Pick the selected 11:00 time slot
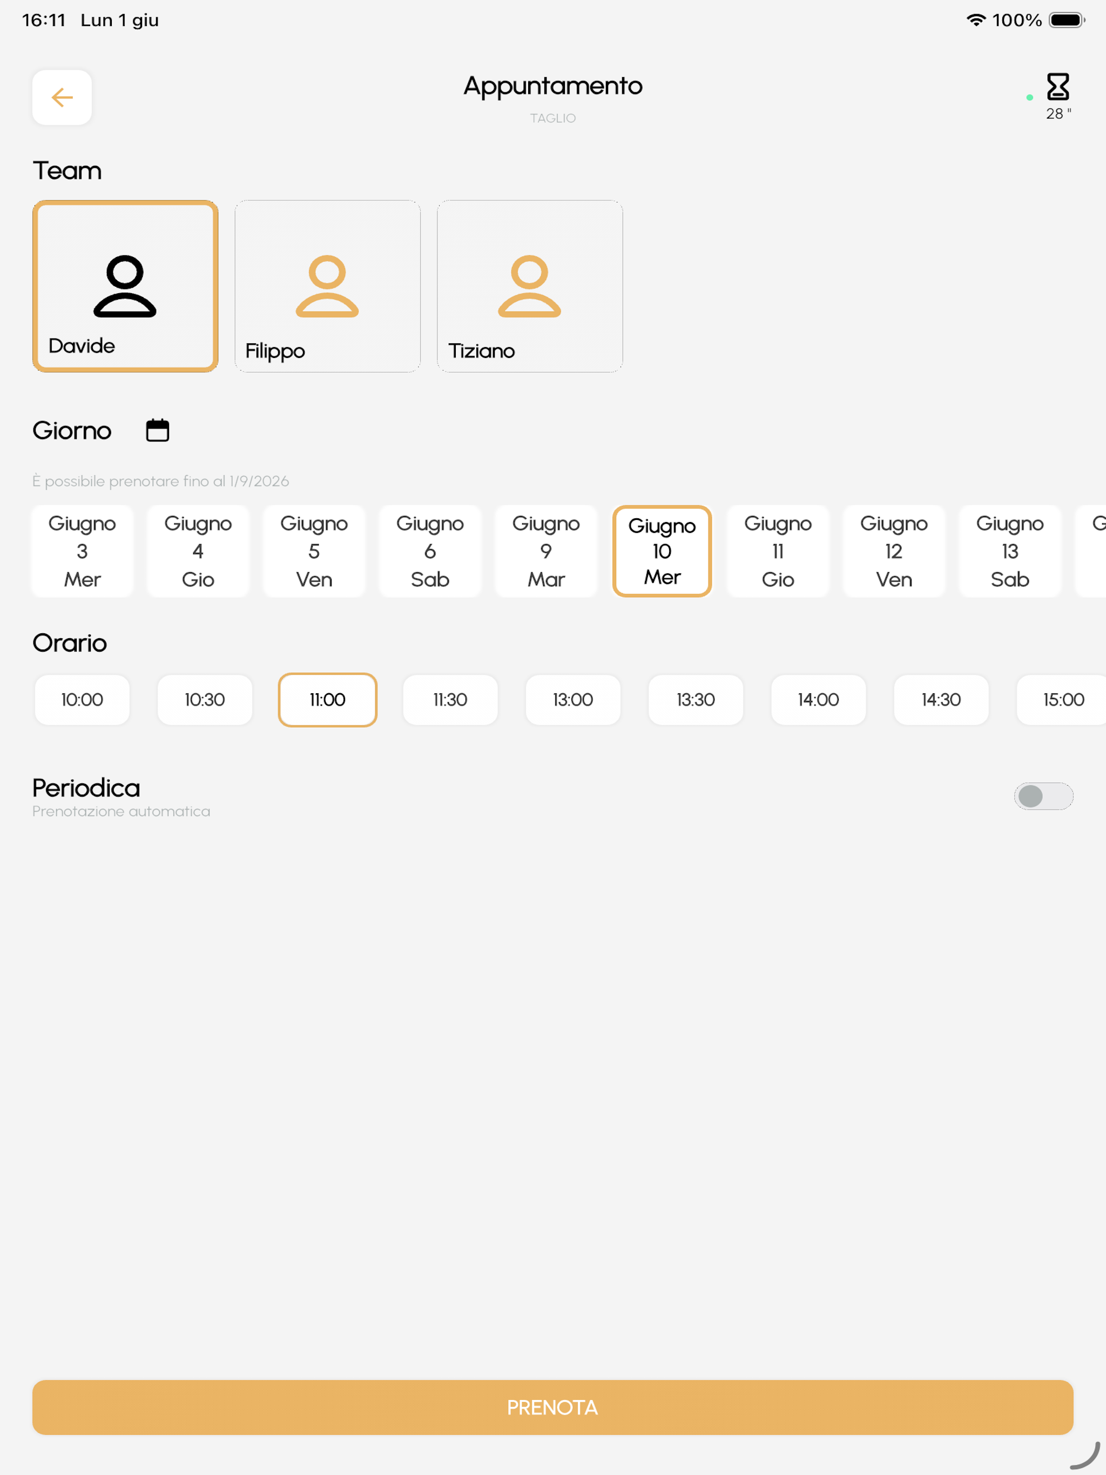The image size is (1106, 1475). pos(327,700)
